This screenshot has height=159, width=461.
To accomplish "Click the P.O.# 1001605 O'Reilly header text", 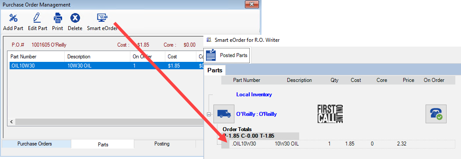I will tap(39, 45).
